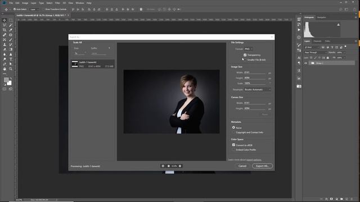
Task: Open the Pass Through blend mode dropdown
Action: [316, 52]
